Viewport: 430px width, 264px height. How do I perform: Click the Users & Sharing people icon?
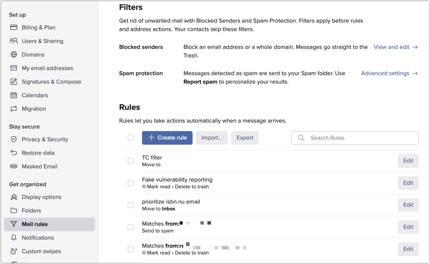14,41
